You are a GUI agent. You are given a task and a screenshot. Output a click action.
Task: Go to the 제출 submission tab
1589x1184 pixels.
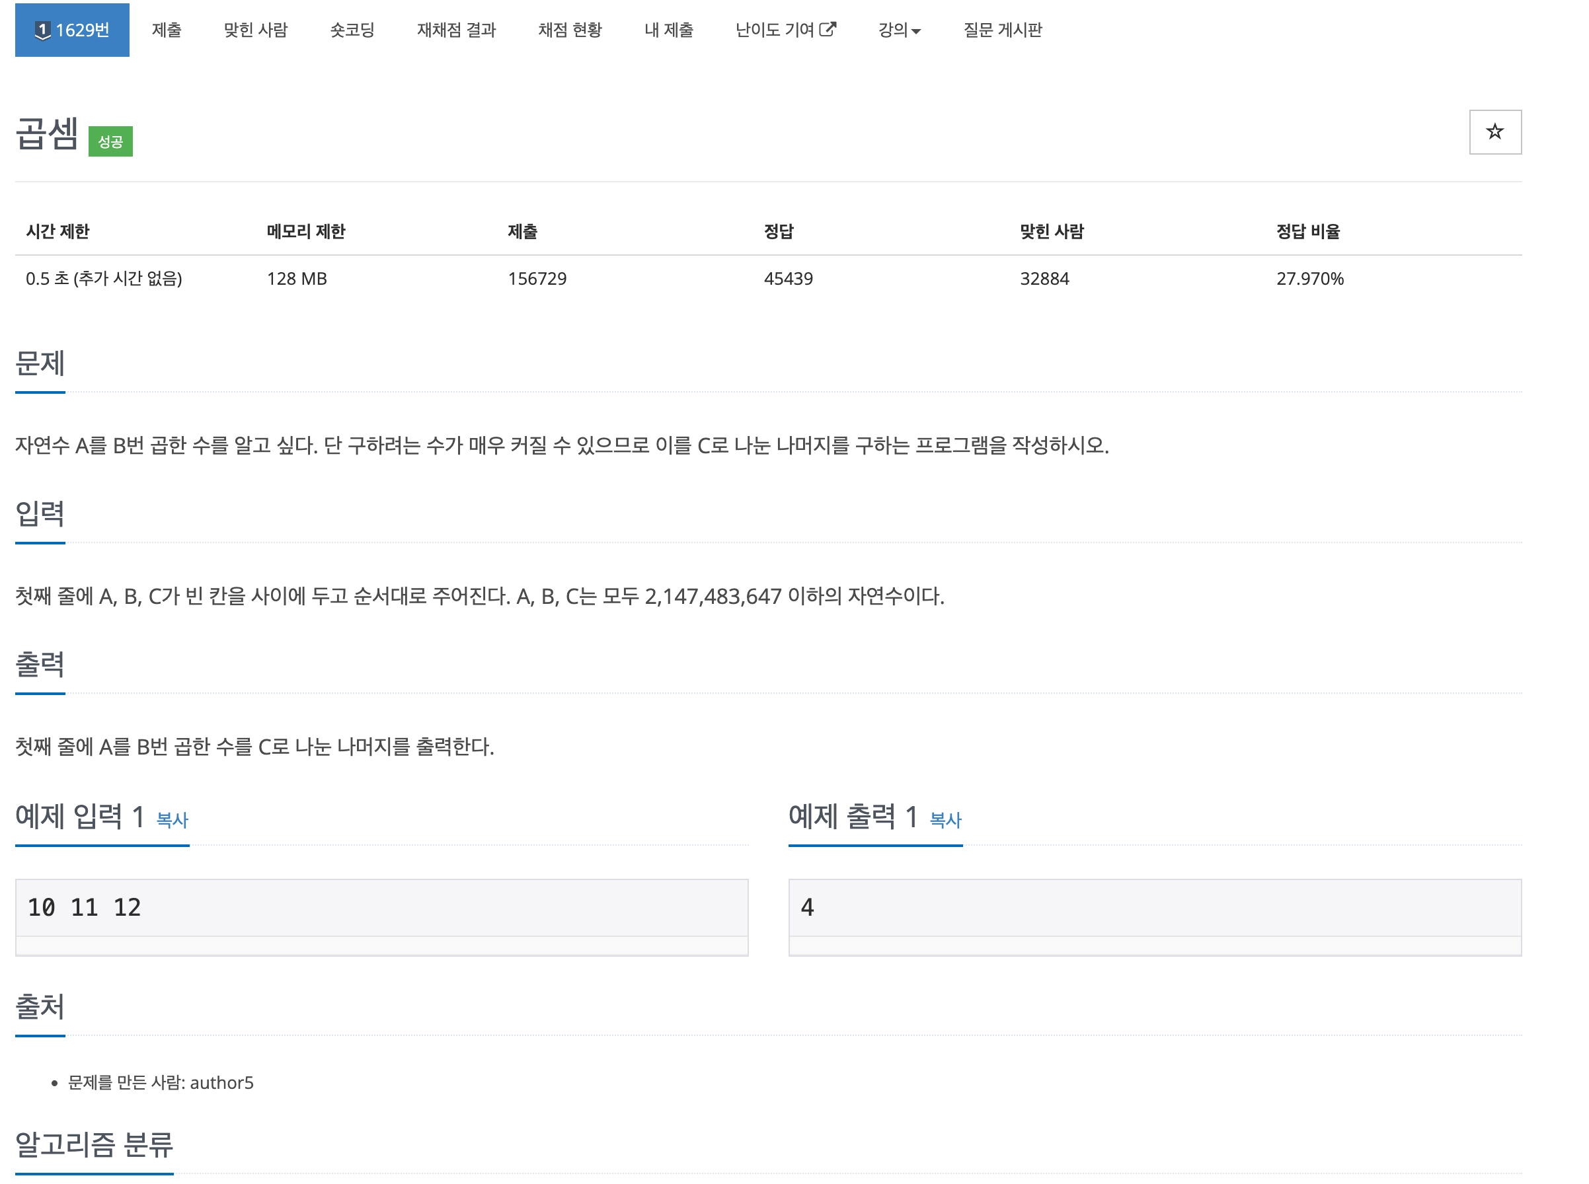(167, 31)
